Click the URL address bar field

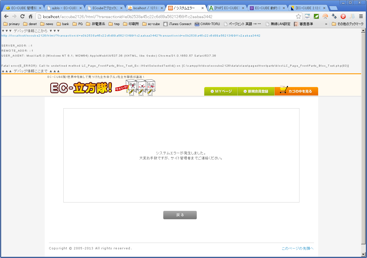[167, 16]
